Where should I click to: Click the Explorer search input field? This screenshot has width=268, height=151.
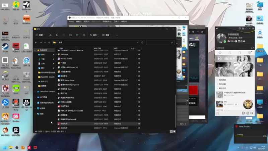click(160, 43)
